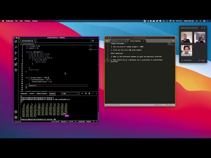Change Tab Size in Sublime status bar
The width and height of the screenshot is (211, 158).
[158, 105]
